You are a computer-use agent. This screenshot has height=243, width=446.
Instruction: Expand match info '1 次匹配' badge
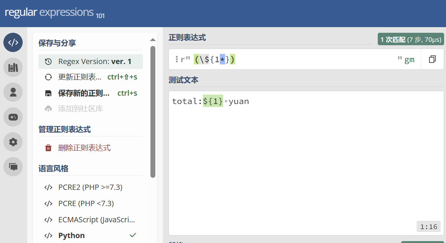tap(411, 40)
